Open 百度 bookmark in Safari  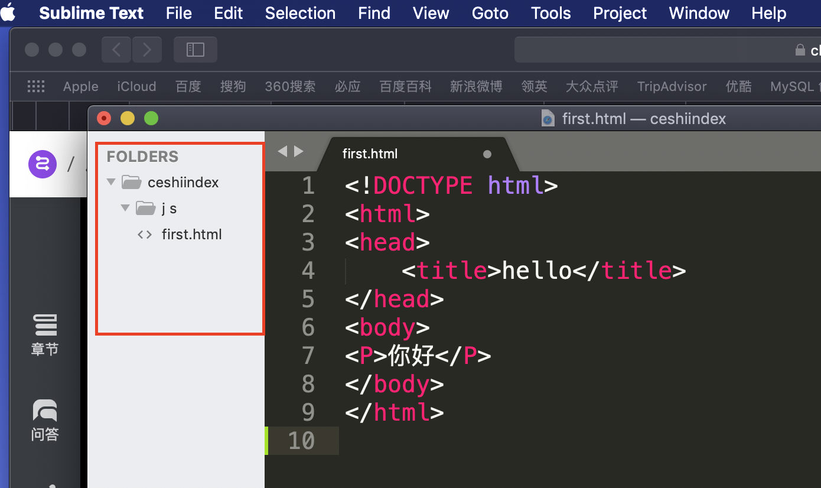click(x=188, y=86)
